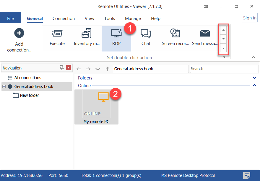Collapse the General address book tree node
Image resolution: width=260 pixels, height=181 pixels.
[x=4, y=87]
